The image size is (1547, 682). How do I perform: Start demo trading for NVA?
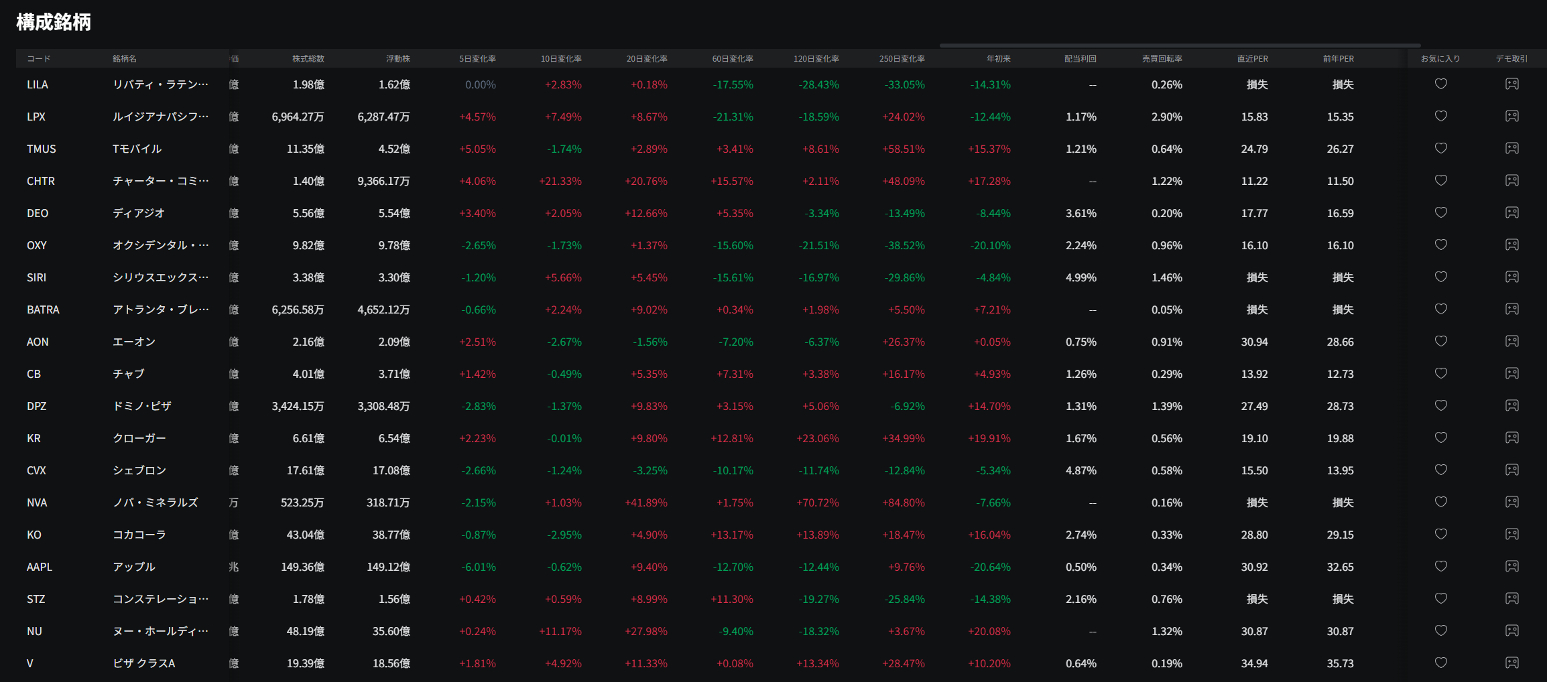[1512, 502]
